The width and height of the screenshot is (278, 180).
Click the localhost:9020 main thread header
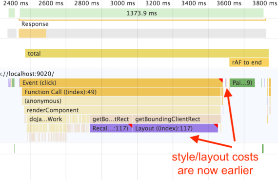(27, 74)
